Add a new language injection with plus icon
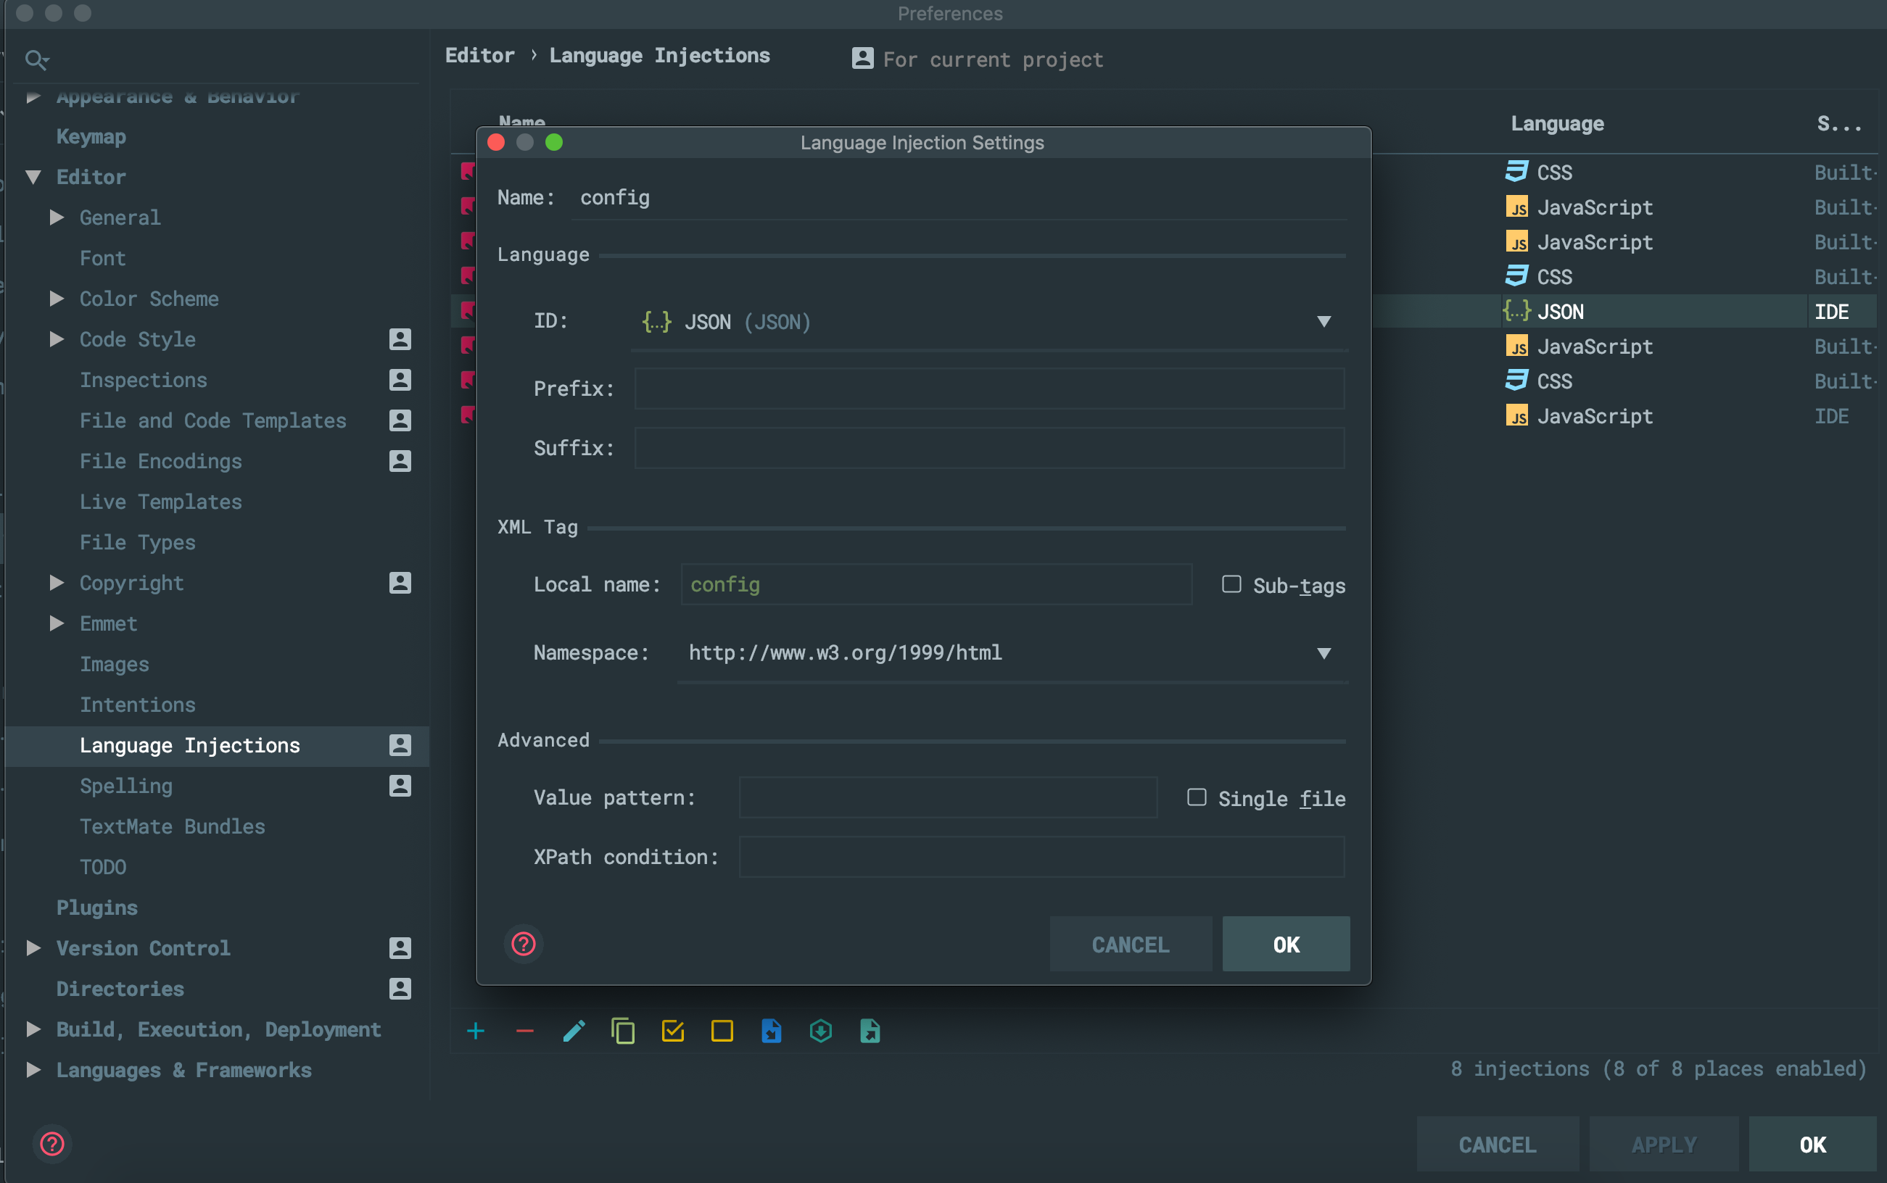The height and width of the screenshot is (1183, 1887). click(476, 1032)
